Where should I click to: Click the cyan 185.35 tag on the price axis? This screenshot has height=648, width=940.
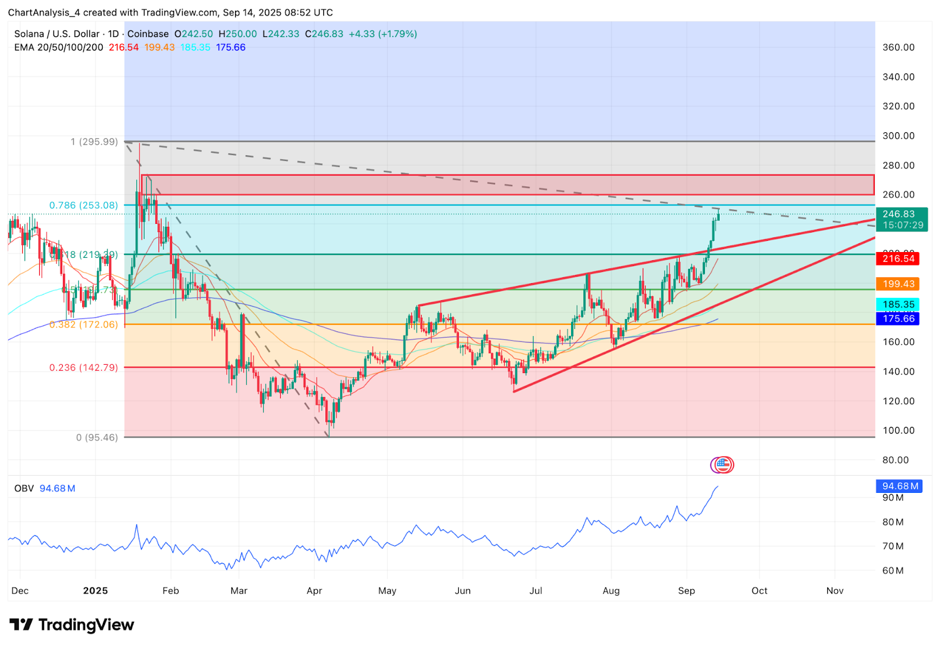point(898,304)
